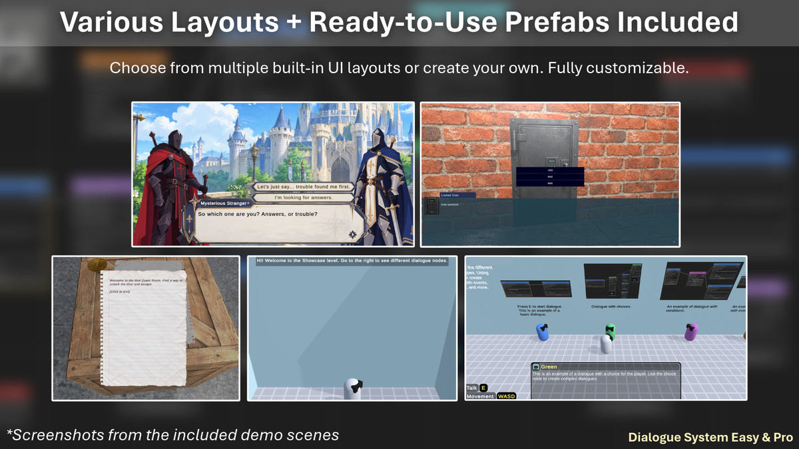
Task: Click the "Press E to start dialogue" caption
Action: pos(541,311)
